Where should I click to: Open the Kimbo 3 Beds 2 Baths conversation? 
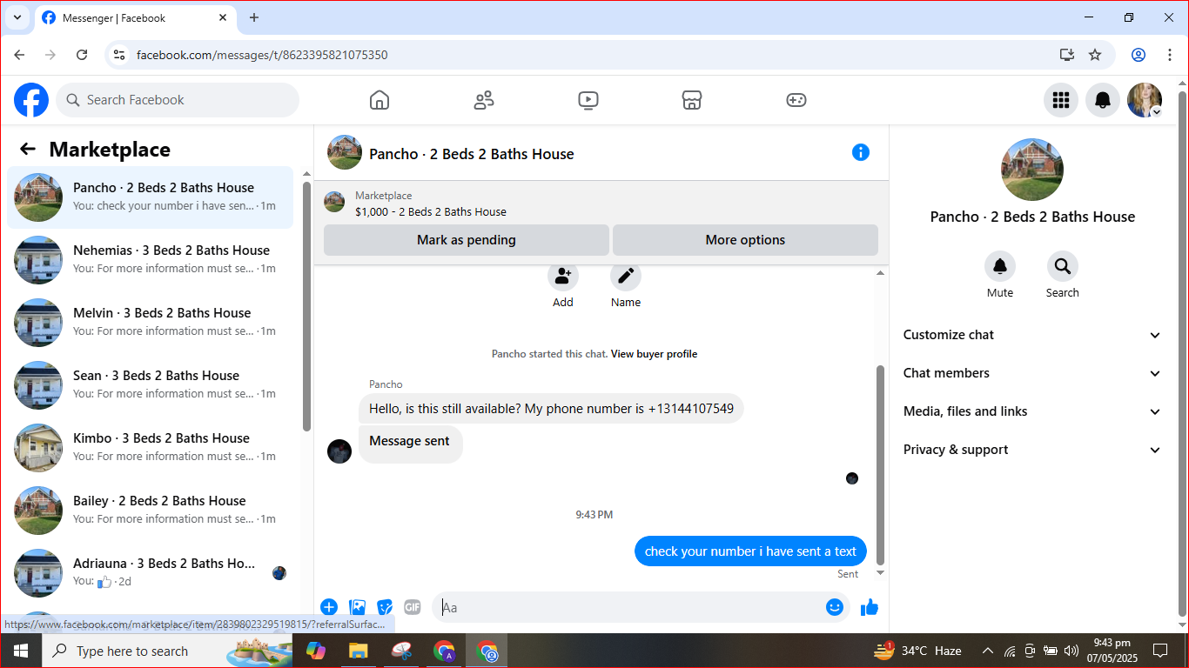click(x=150, y=447)
